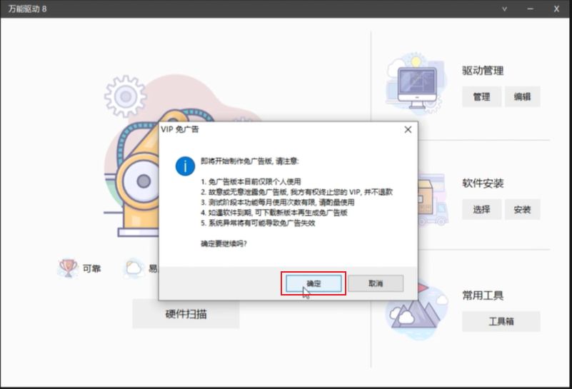Screen dimensions: 572x389
Task: Click the gear icon in robot illustration
Action: click(126, 96)
